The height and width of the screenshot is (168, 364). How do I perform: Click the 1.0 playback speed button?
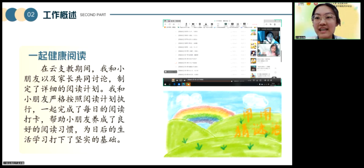click(250, 80)
